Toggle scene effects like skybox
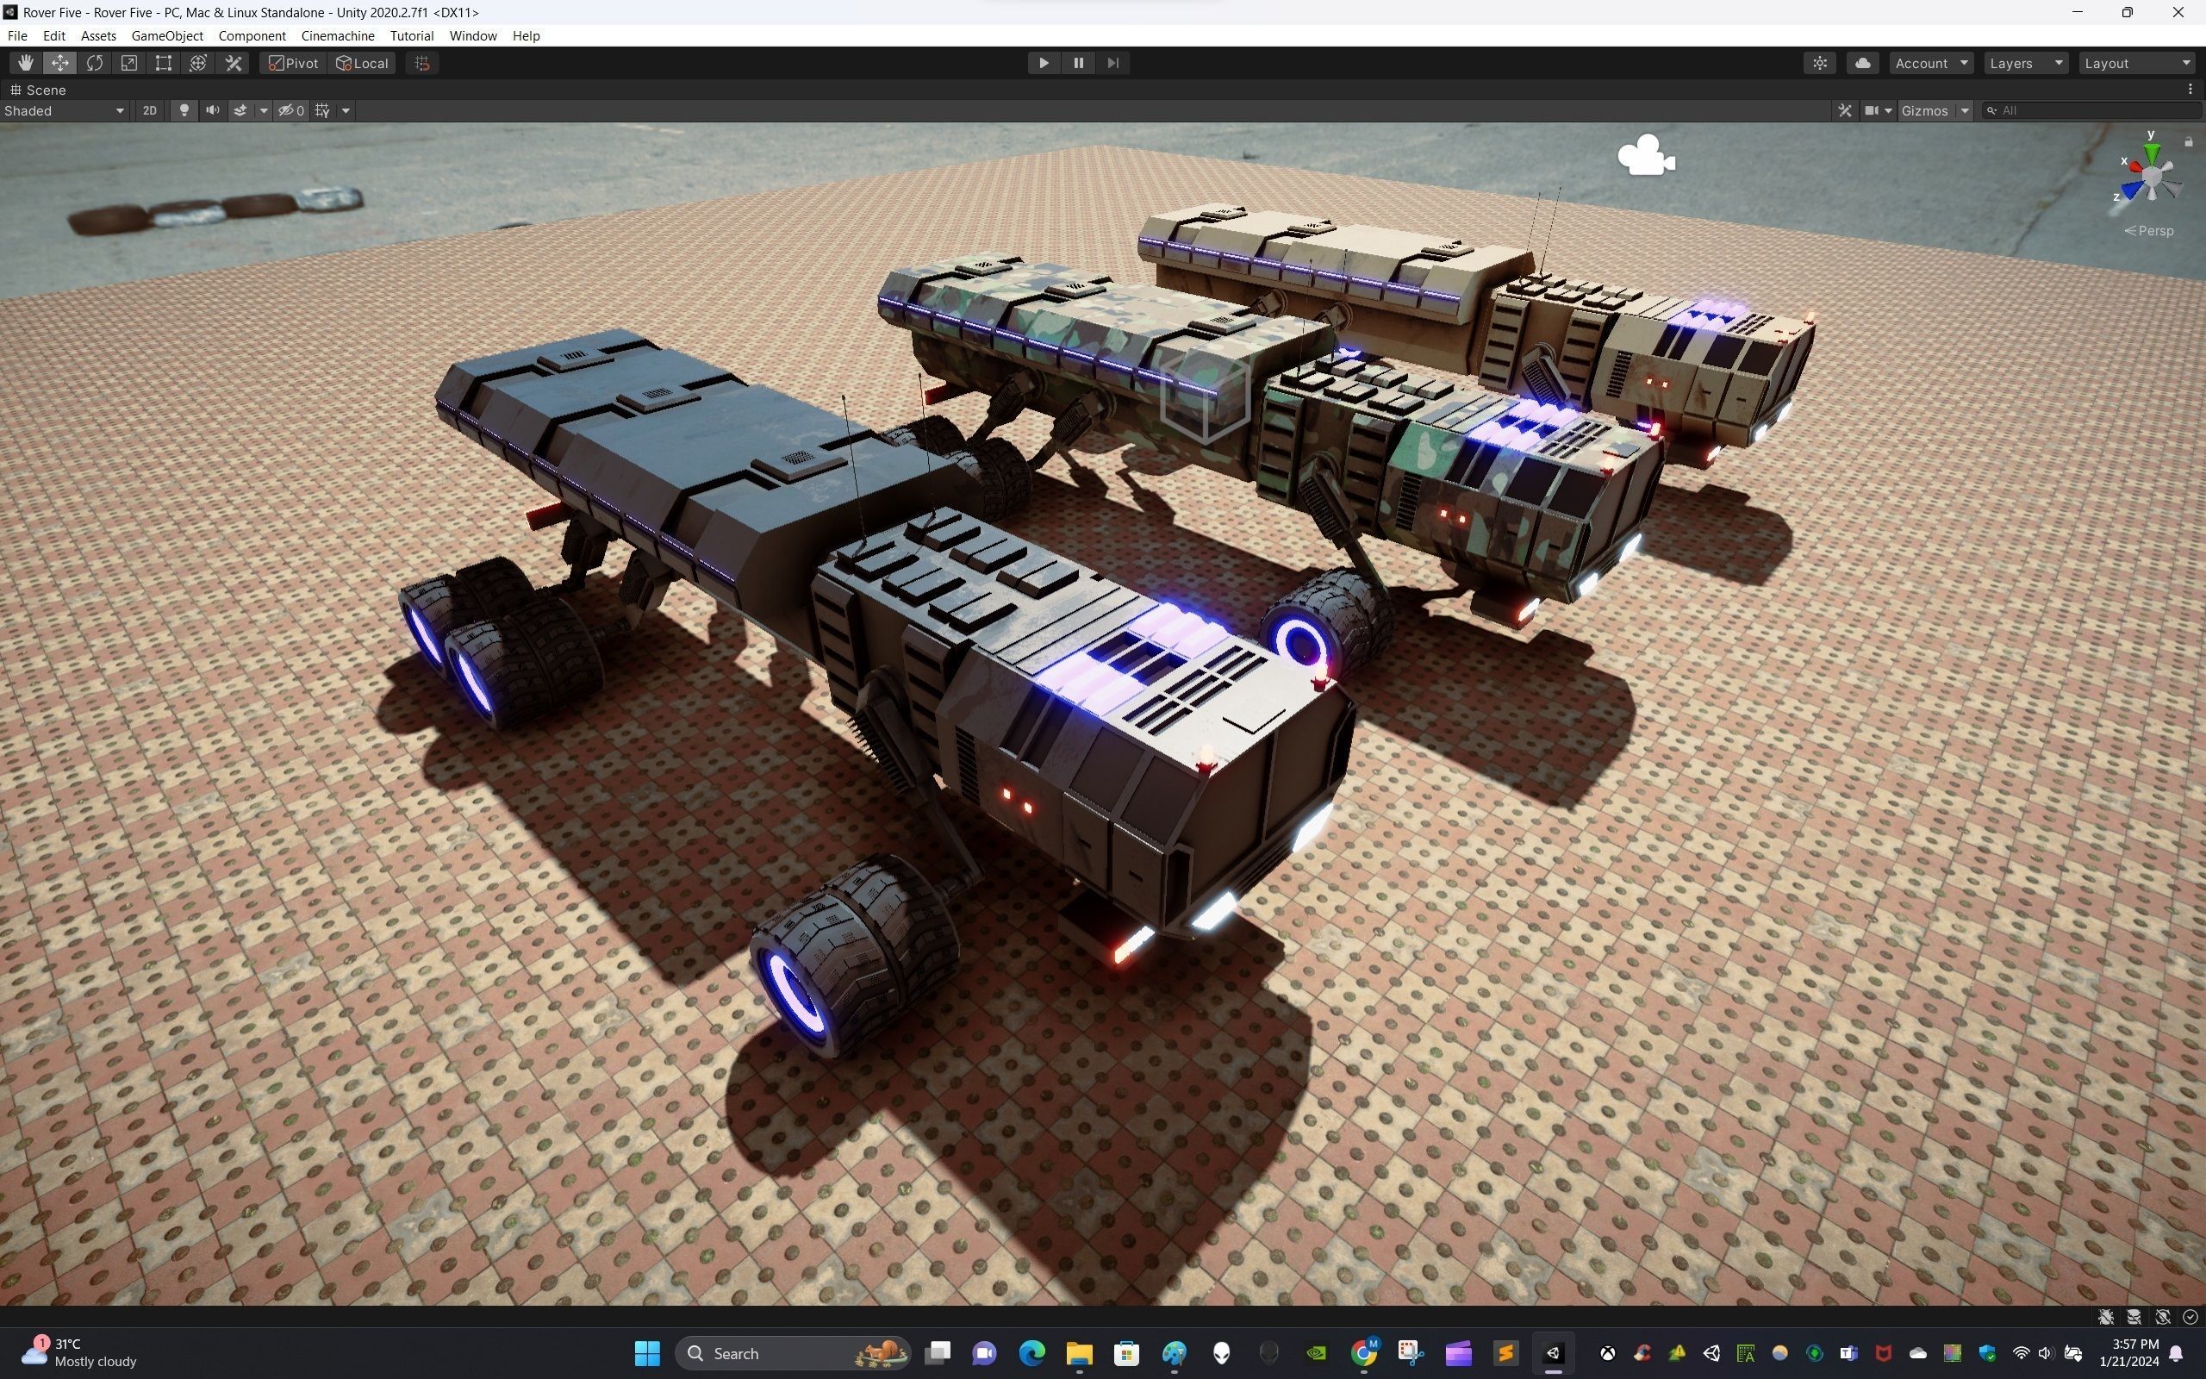 click(x=240, y=110)
